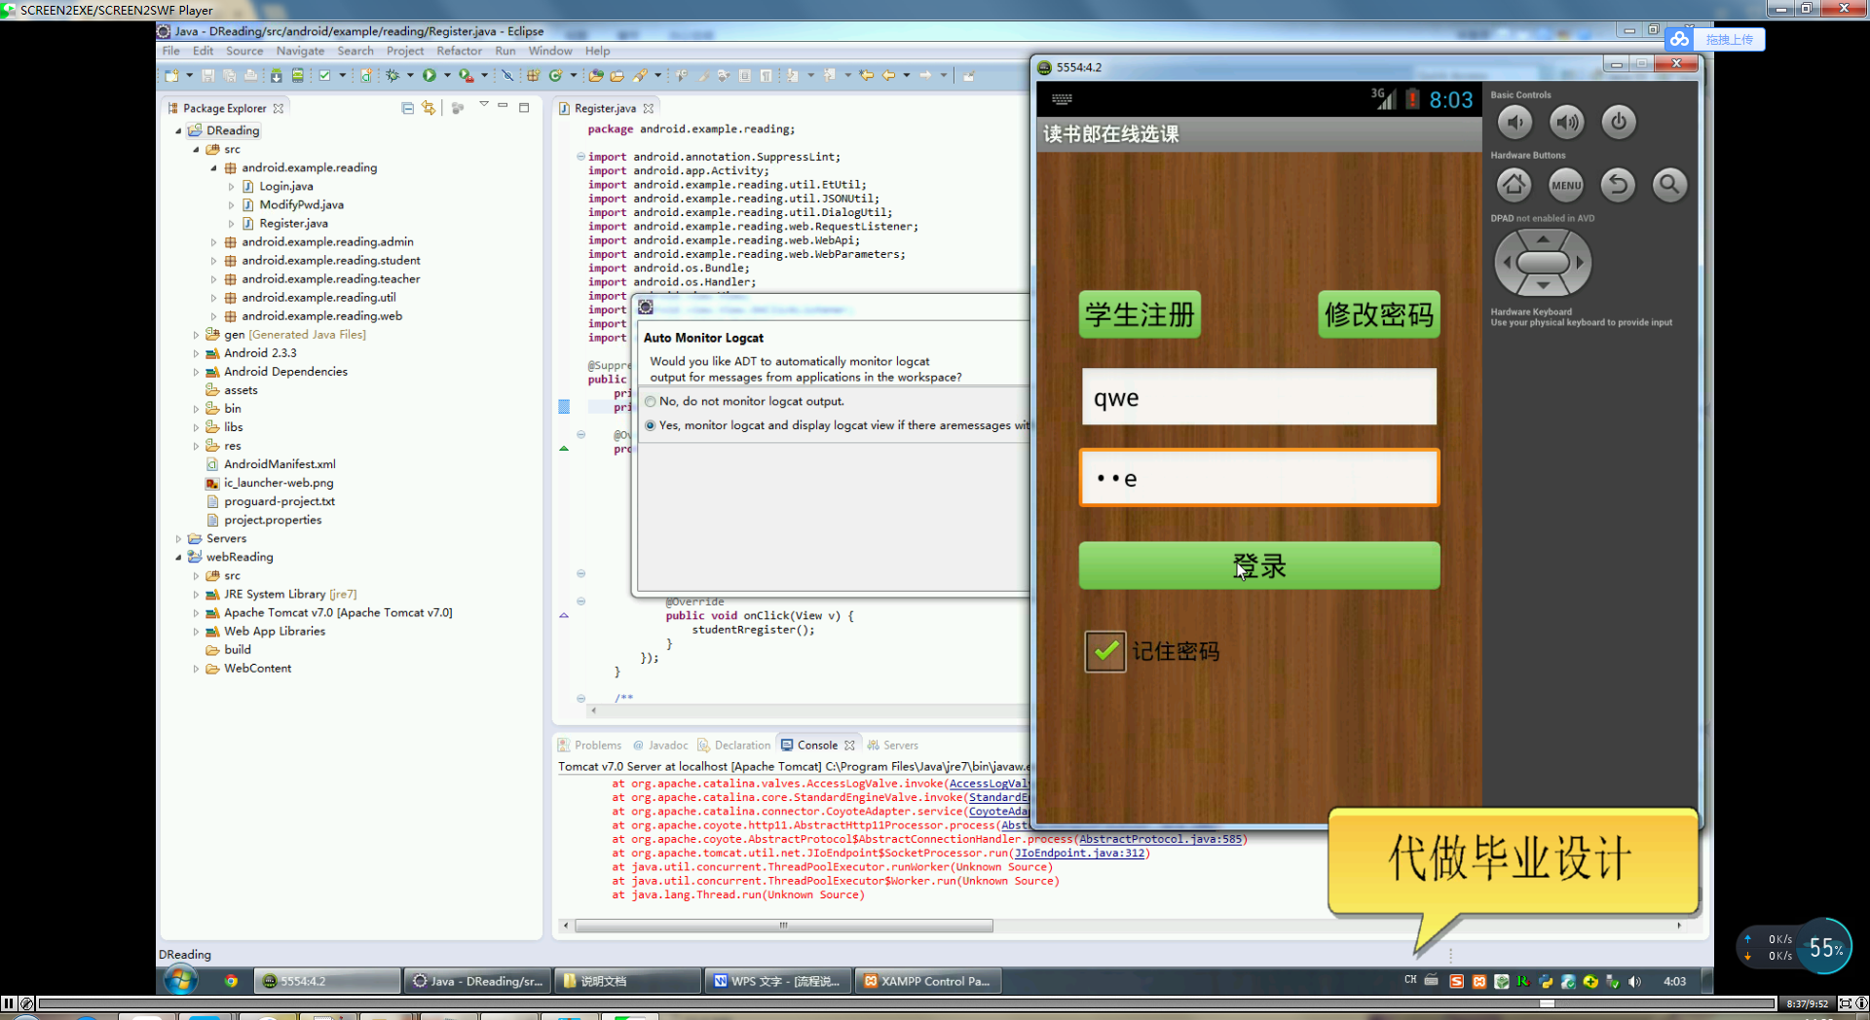Viewport: 1870px width, 1020px height.
Task: Open the Refactor menu
Action: [x=459, y=51]
